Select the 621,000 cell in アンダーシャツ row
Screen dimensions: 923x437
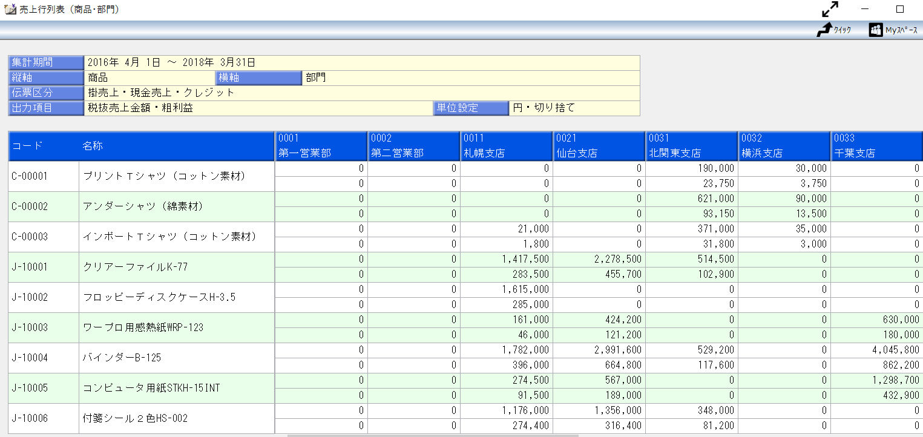(691, 199)
